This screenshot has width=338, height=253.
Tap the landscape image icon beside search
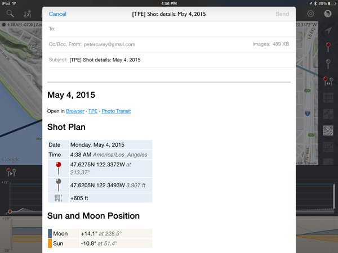[27, 13]
